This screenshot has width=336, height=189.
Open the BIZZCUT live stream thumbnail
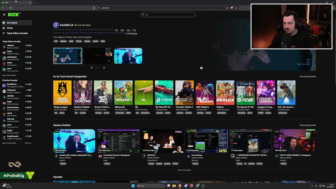(162, 141)
